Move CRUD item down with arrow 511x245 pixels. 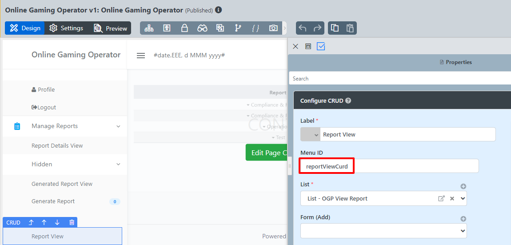(57, 223)
